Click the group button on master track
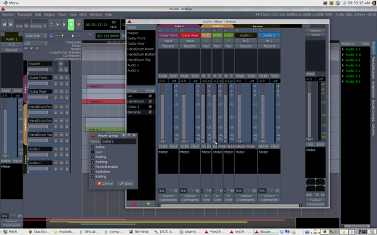377x235 pixels. coord(66,70)
